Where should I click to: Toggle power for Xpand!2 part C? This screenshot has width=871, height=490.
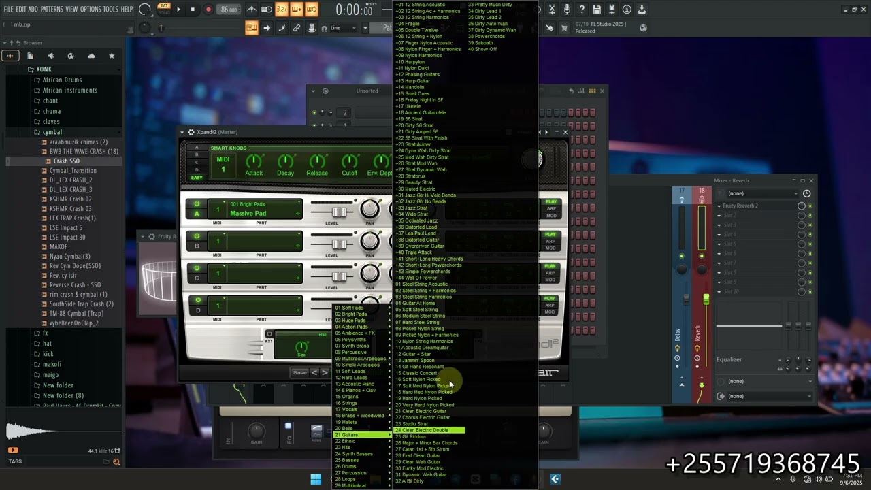(x=197, y=268)
